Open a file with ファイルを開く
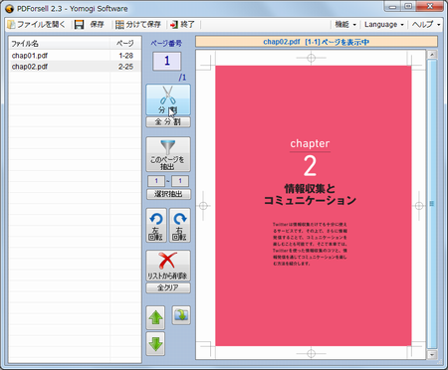The height and width of the screenshot is (370, 448). click(x=37, y=24)
